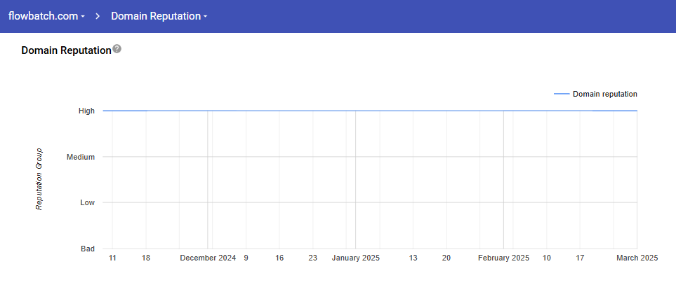This screenshot has width=676, height=285.
Task: Select the January 2025 timeline label
Action: 355,258
